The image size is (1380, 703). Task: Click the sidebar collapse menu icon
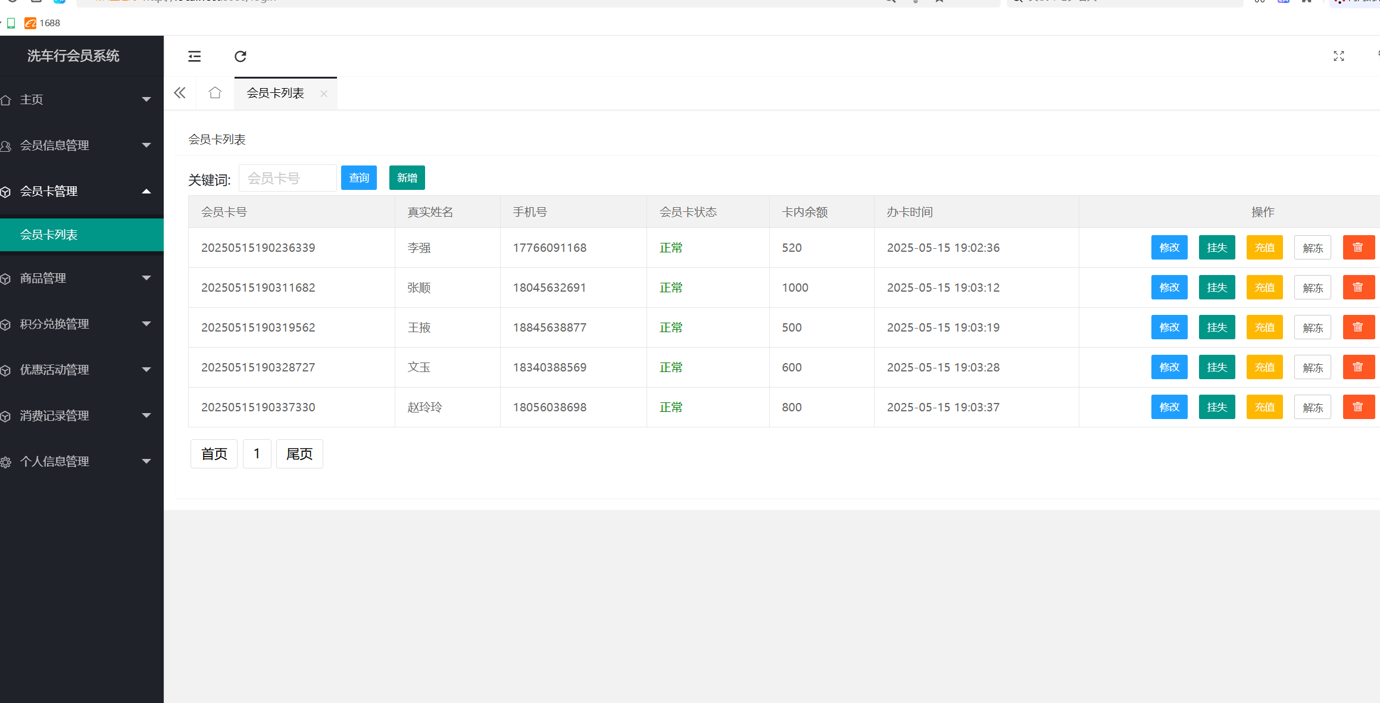pos(194,57)
